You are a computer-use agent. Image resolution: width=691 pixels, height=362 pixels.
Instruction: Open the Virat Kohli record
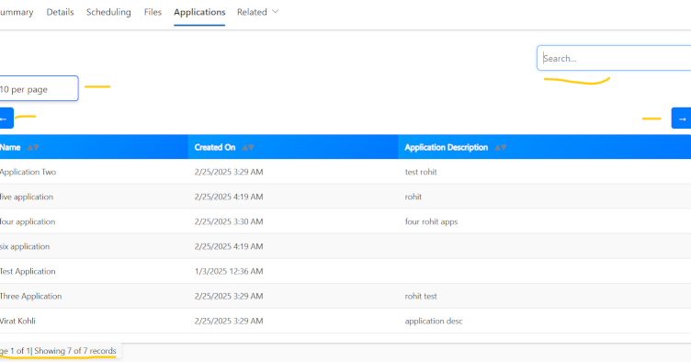pyautogui.click(x=17, y=321)
